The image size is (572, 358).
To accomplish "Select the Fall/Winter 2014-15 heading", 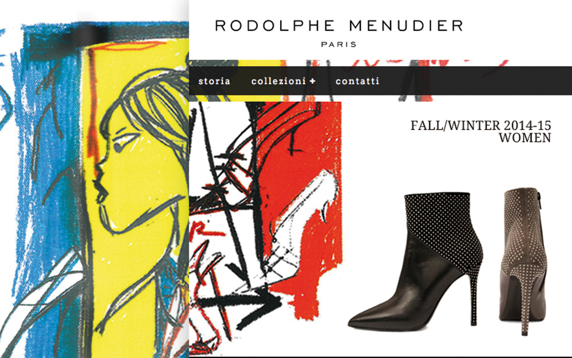I will click(481, 125).
